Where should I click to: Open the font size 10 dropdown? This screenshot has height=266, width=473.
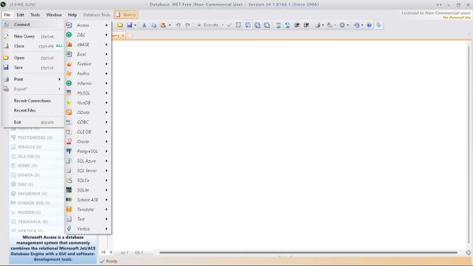tap(111, 252)
